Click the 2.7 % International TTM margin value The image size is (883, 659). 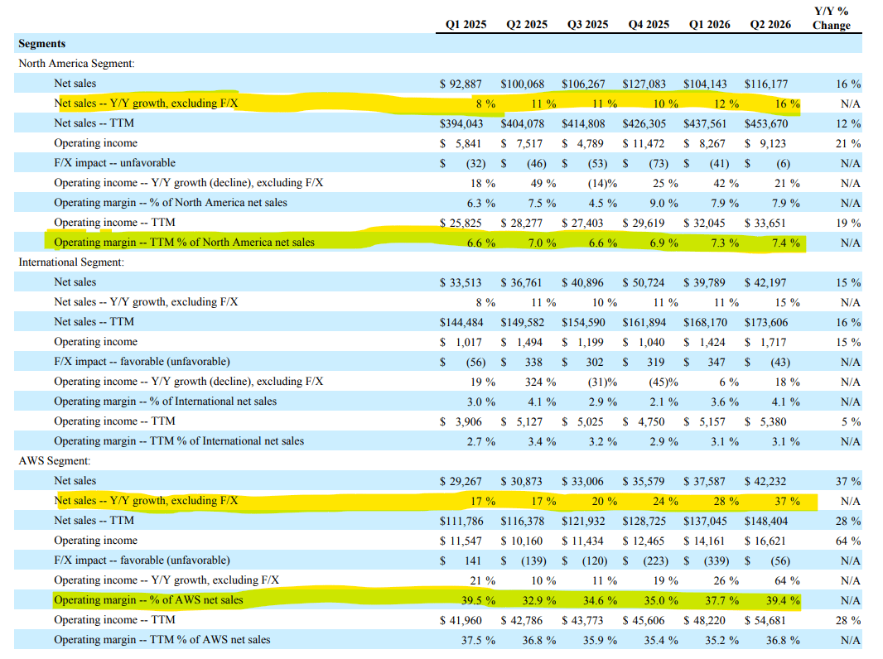tap(481, 442)
